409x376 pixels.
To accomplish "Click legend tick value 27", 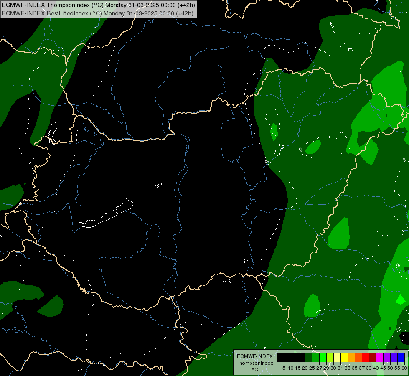I will (x=319, y=368).
